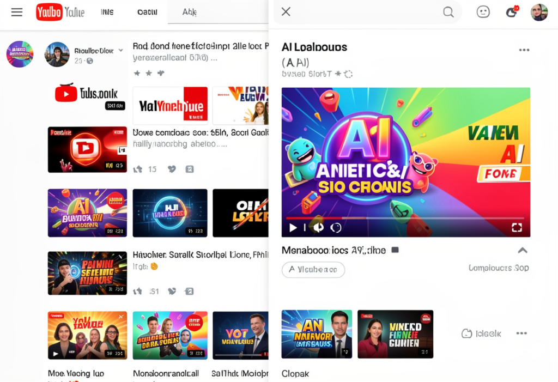Open the three-dot menu beside Watch Later
This screenshot has height=382, width=558.
521,333
